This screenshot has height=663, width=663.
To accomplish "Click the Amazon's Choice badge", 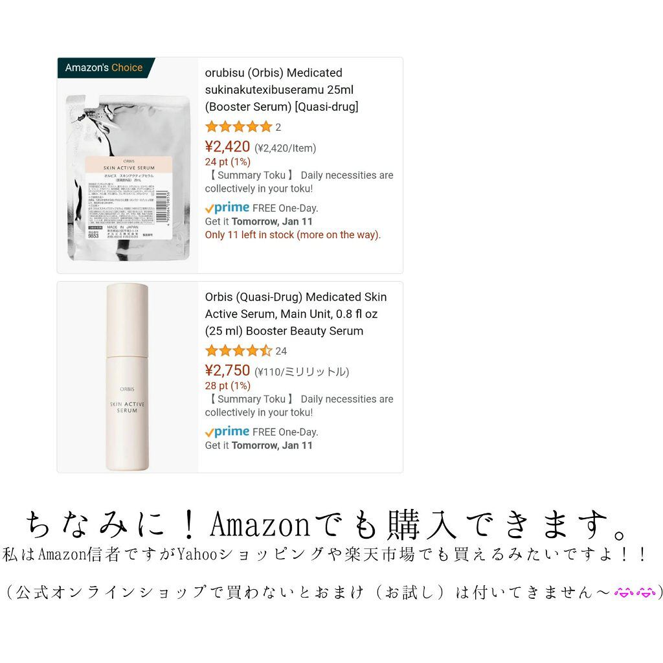I will (104, 67).
